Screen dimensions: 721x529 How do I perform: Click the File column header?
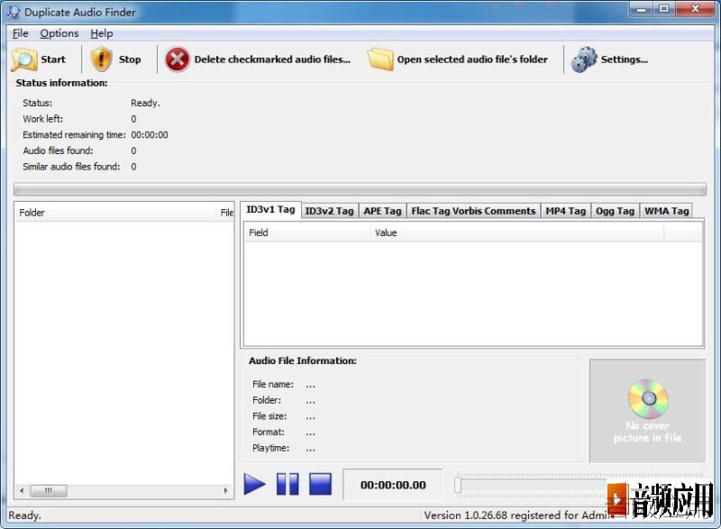tap(225, 213)
